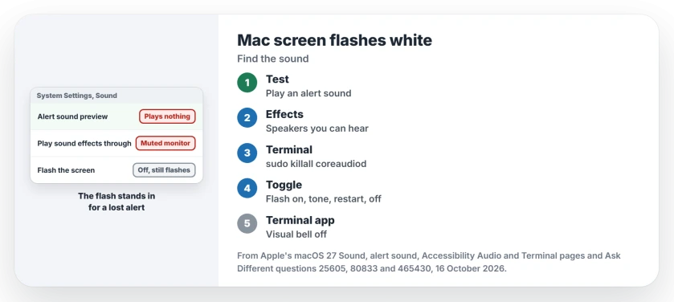Click 'Mac screen flashes white' title

[x=334, y=40]
